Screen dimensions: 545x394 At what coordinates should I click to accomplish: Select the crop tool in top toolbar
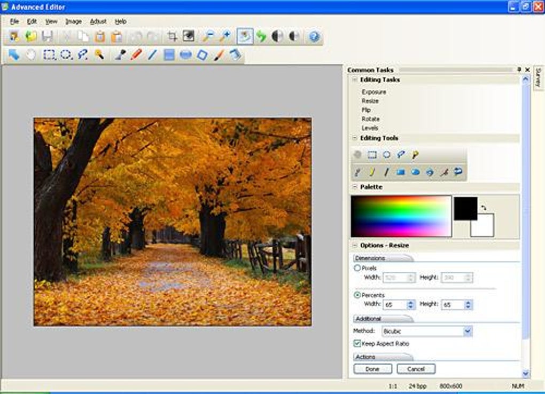click(x=172, y=36)
